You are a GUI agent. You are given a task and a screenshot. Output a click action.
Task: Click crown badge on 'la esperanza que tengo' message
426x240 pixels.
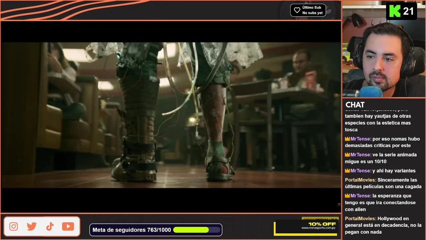(x=347, y=196)
